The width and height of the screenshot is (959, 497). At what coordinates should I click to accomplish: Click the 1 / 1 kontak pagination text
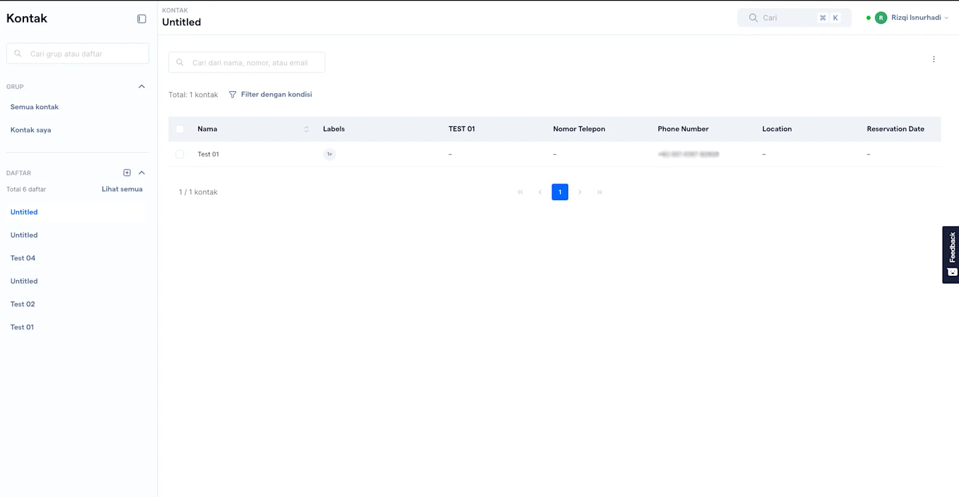tap(198, 192)
